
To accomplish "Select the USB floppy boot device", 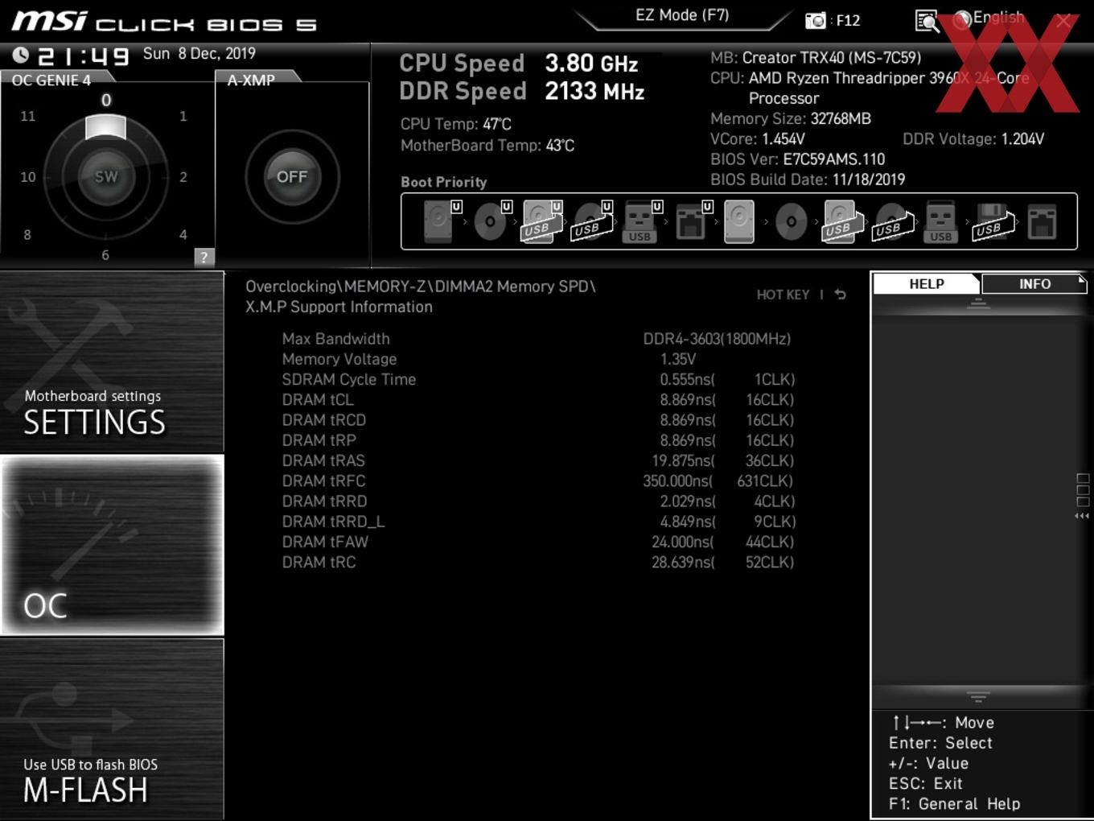I will click(992, 221).
